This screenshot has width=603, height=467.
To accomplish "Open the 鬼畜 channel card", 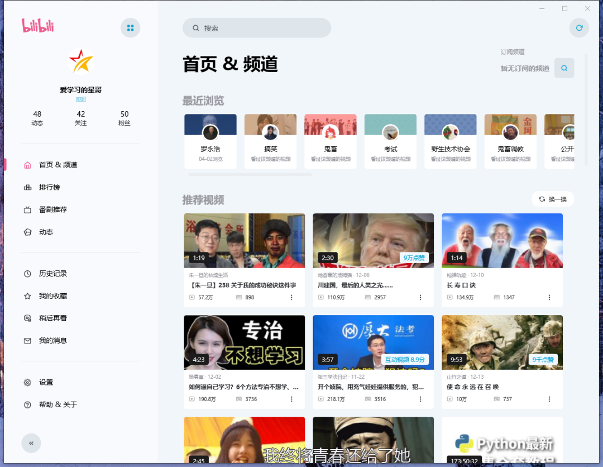I will tap(331, 141).
